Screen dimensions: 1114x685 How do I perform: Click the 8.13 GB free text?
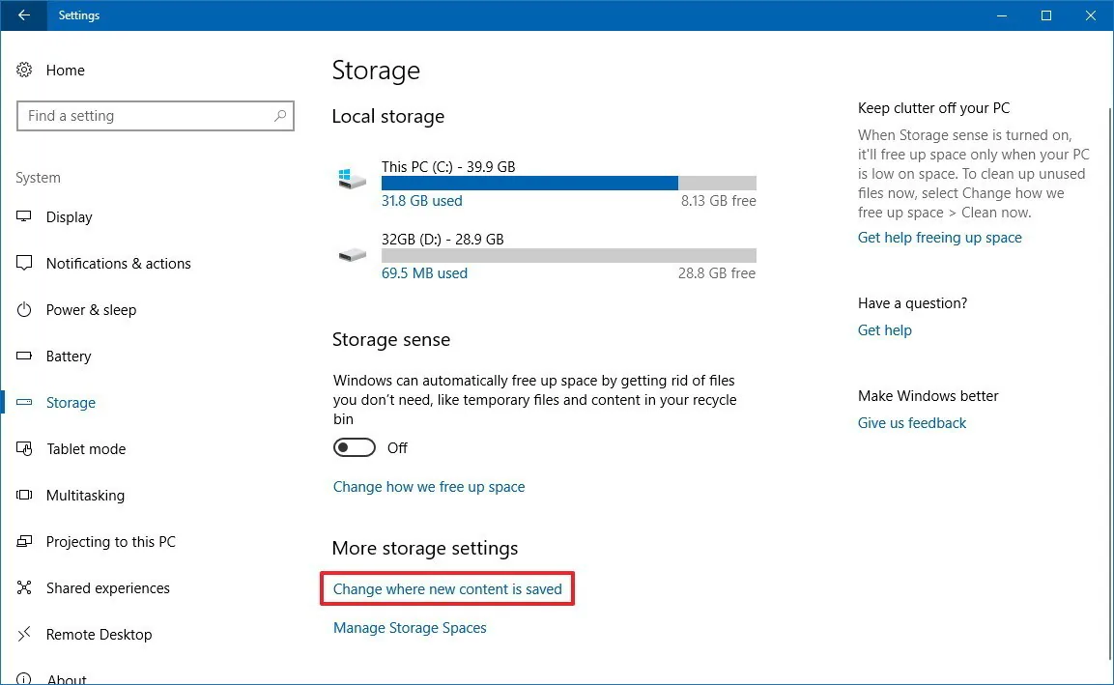(x=718, y=200)
